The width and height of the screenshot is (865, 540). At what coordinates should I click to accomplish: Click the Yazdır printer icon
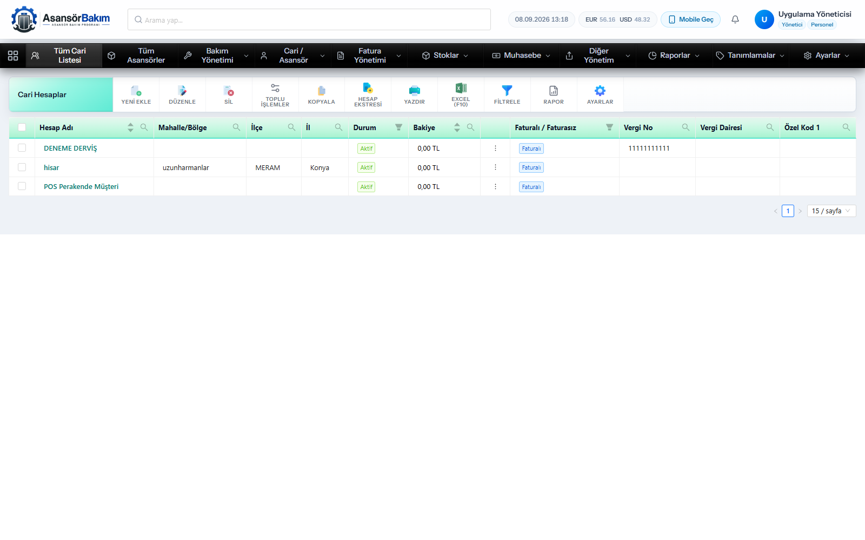(x=415, y=91)
